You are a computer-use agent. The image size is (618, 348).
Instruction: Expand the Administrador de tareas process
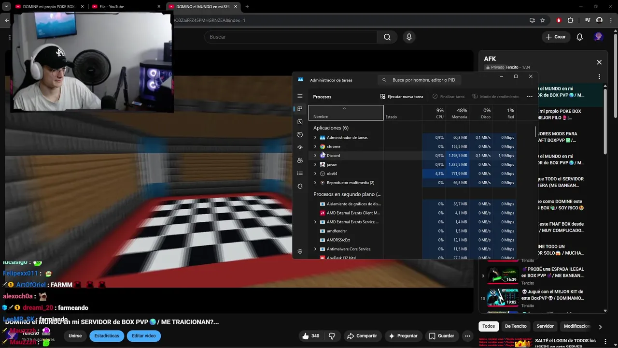(315, 138)
